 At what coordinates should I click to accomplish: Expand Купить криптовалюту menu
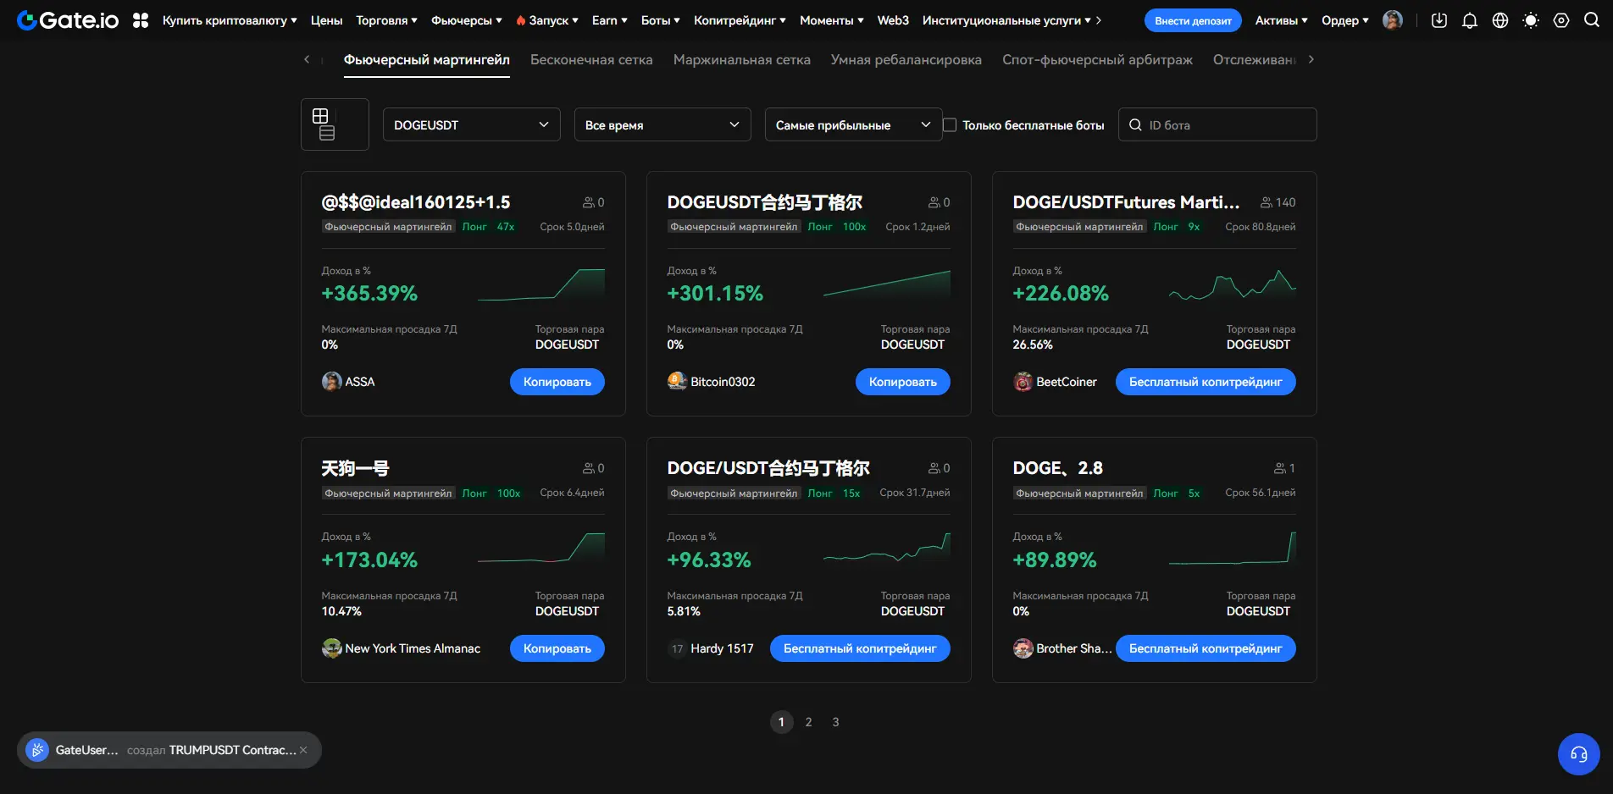click(230, 20)
